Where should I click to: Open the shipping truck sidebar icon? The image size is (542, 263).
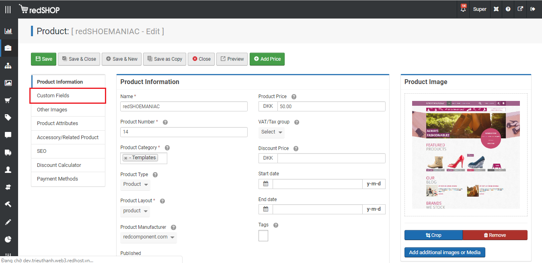pos(8,152)
